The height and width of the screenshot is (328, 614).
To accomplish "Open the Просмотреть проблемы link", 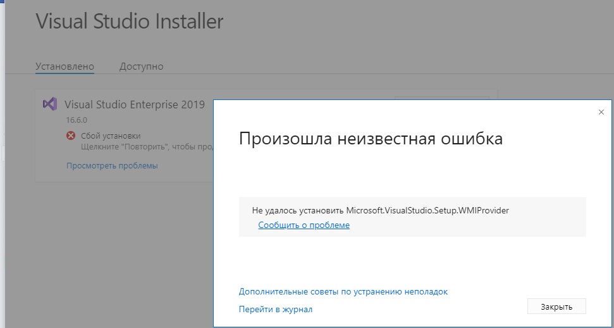I will (x=112, y=165).
